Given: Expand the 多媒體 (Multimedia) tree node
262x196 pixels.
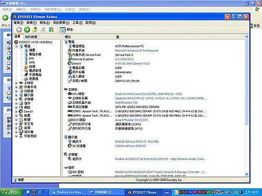Looking at the screenshot, I should point(16,99).
